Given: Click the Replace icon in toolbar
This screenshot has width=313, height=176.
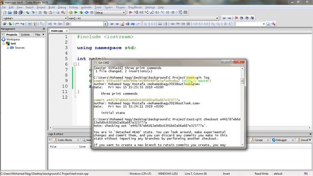Looking at the screenshot, I should (63, 12).
